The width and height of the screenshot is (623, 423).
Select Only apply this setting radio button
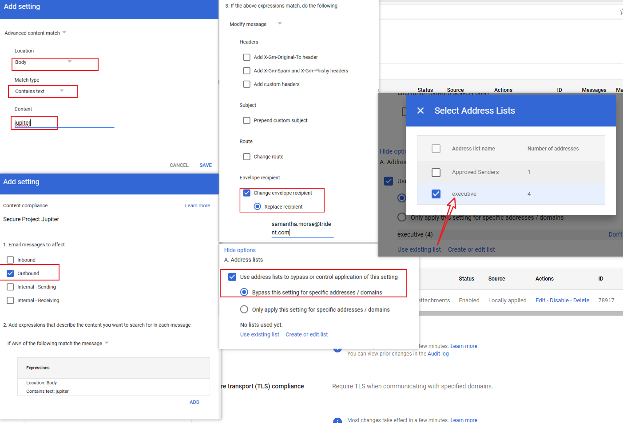click(x=244, y=309)
